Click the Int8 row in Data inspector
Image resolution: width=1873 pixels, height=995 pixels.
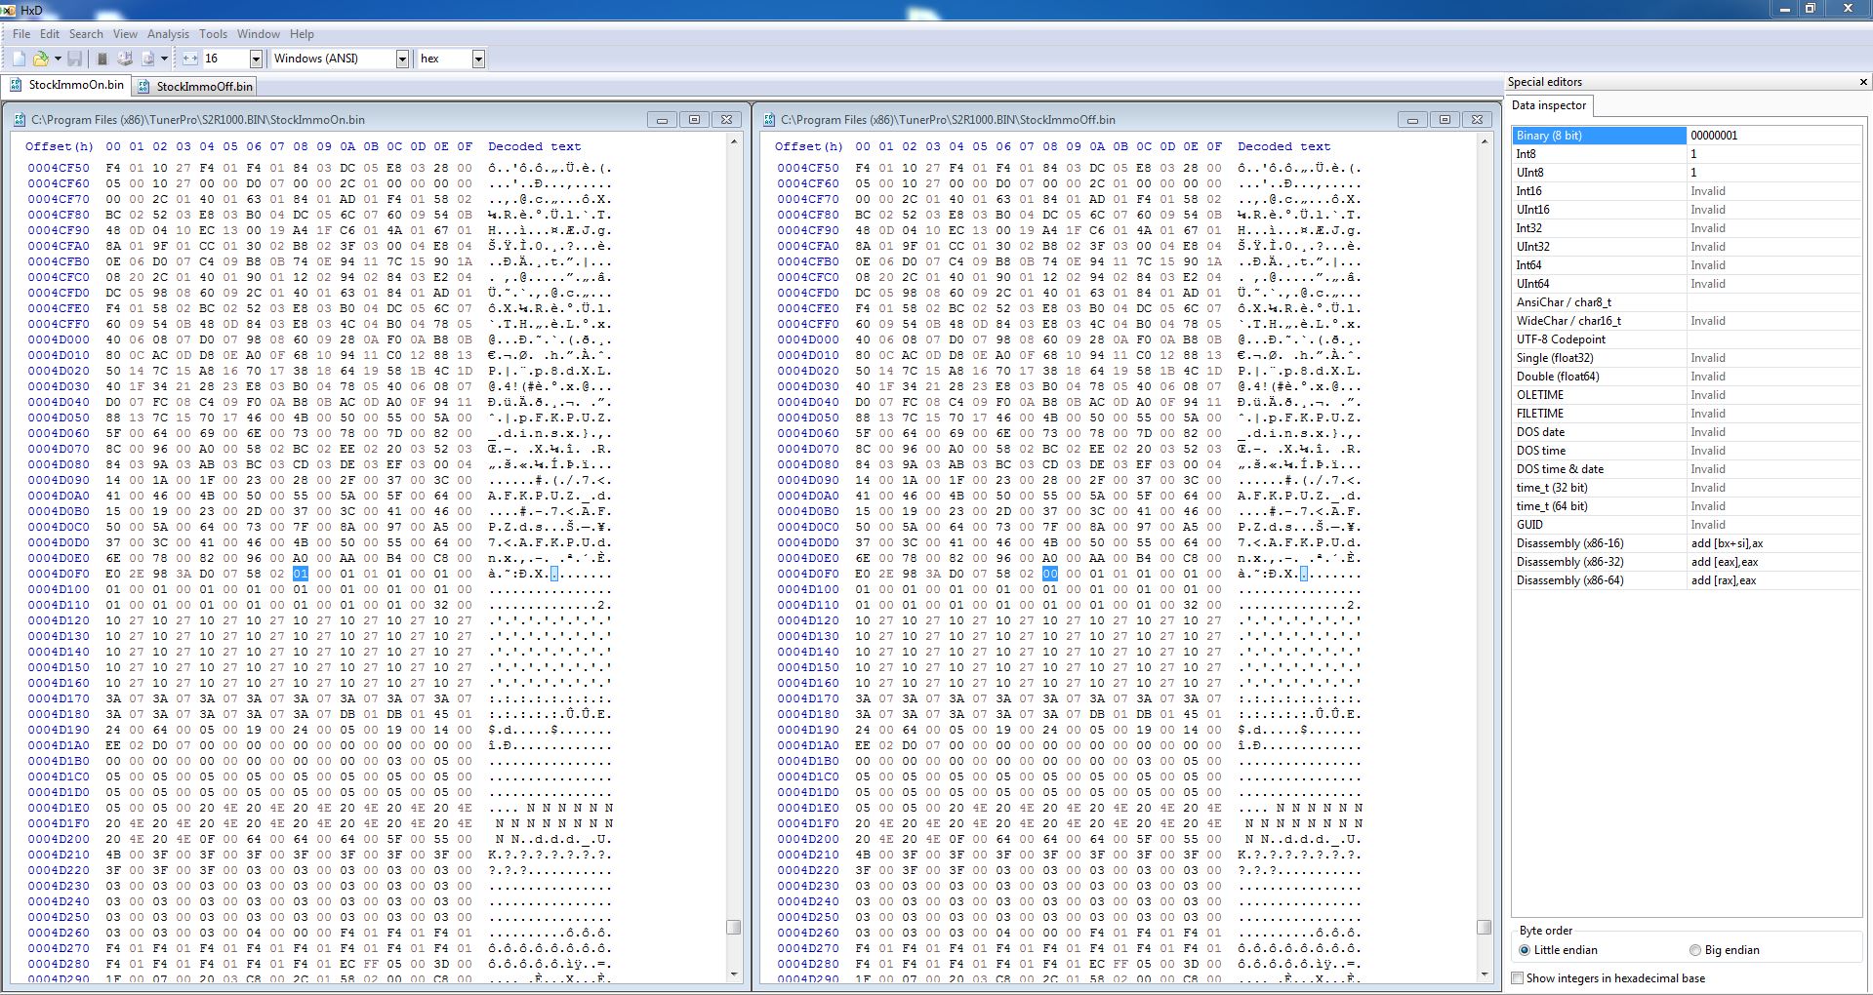pyautogui.click(x=1687, y=154)
